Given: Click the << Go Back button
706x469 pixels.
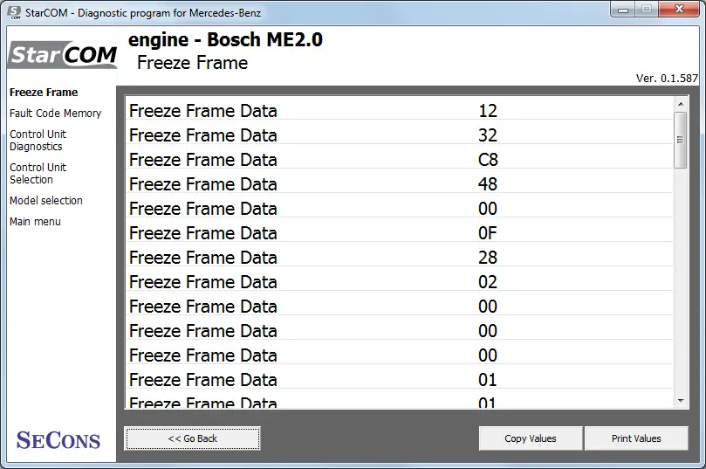Looking at the screenshot, I should 193,438.
